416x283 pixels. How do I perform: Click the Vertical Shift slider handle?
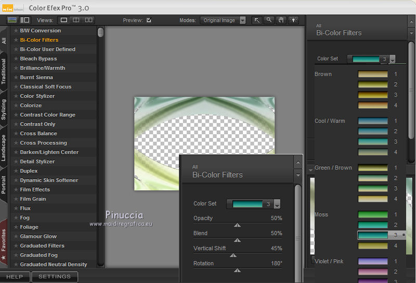click(233, 255)
